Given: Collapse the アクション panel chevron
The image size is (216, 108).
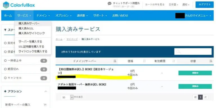Looking at the screenshot, I should (46, 91).
